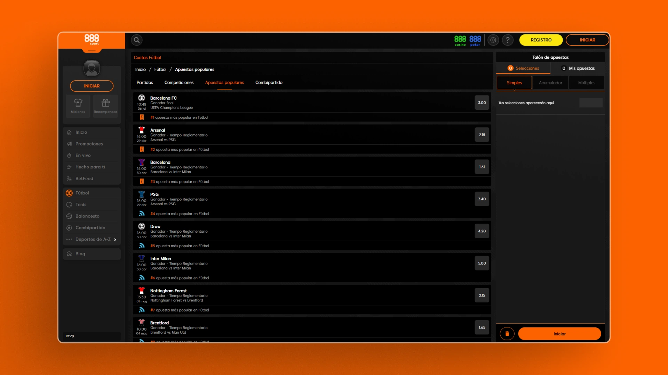This screenshot has width=668, height=375.
Task: Select Acumulador betslip tab
Action: 550,83
